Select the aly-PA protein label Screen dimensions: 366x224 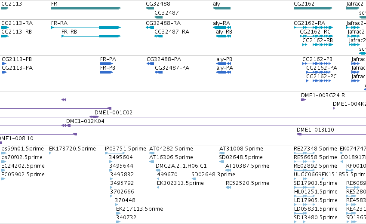pyautogui.click(x=225, y=68)
